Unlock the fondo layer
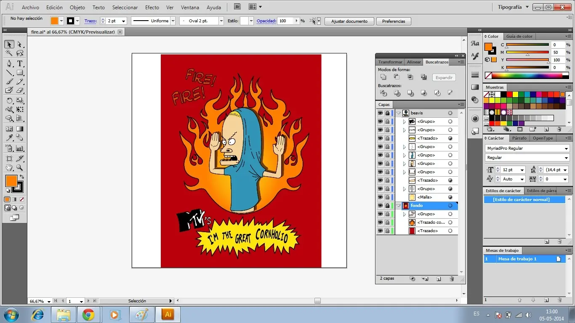 coord(387,206)
